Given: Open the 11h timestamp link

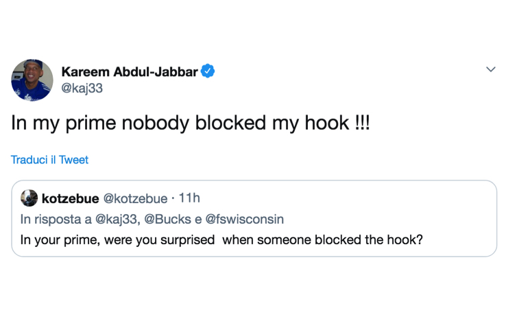Looking at the screenshot, I should point(189,198).
